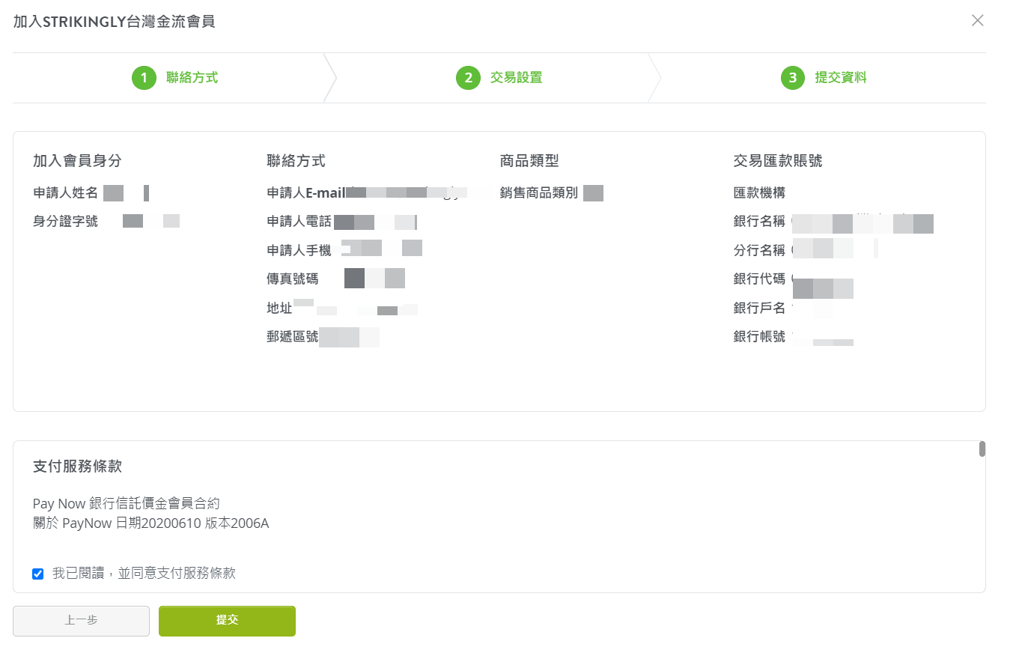The image size is (1013, 647).
Task: Click the green step number 1 circle
Action: point(144,78)
